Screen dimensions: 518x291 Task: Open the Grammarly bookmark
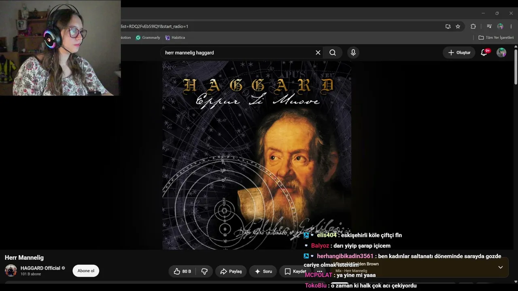click(148, 38)
